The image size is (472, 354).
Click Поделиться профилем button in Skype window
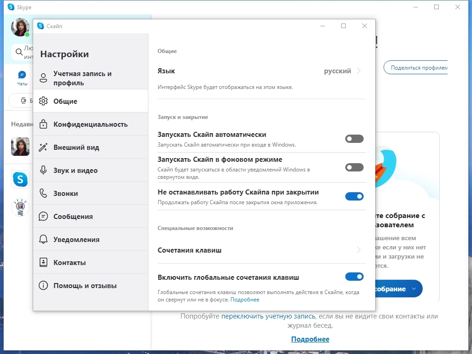[416, 68]
